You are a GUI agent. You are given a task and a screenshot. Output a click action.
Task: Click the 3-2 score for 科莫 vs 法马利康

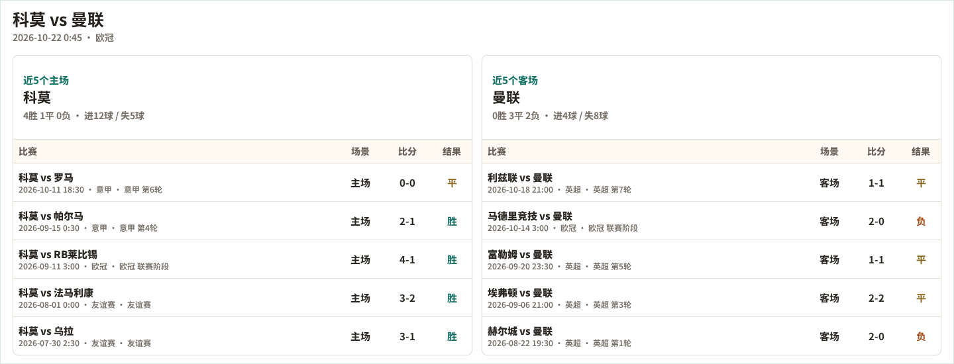[x=407, y=298]
